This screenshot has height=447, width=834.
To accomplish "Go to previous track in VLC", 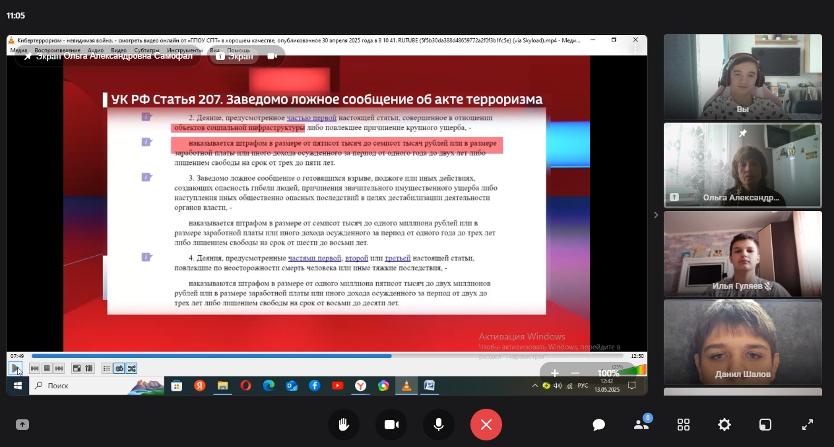I will tap(35, 369).
